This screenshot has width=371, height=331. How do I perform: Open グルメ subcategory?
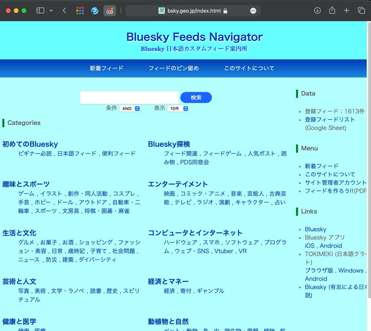point(26,242)
